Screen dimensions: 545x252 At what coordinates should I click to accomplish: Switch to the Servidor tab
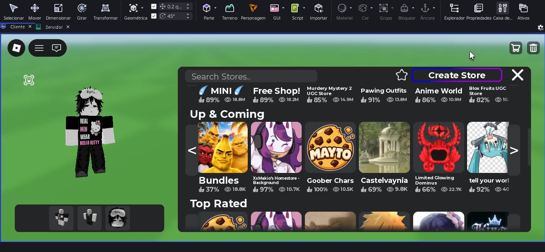54,27
